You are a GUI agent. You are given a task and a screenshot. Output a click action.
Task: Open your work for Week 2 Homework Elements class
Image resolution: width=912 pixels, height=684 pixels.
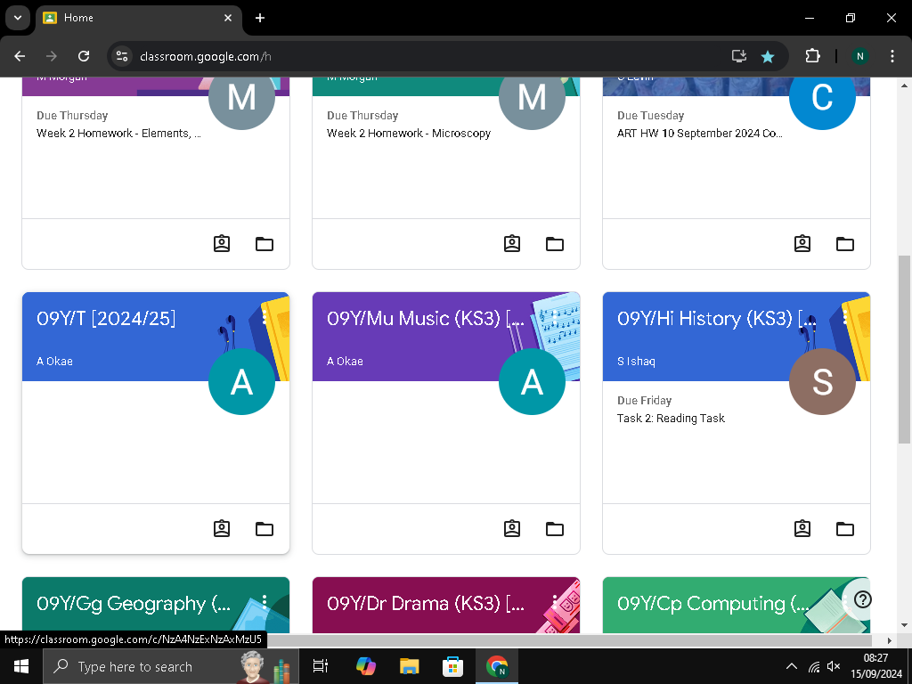click(x=222, y=244)
